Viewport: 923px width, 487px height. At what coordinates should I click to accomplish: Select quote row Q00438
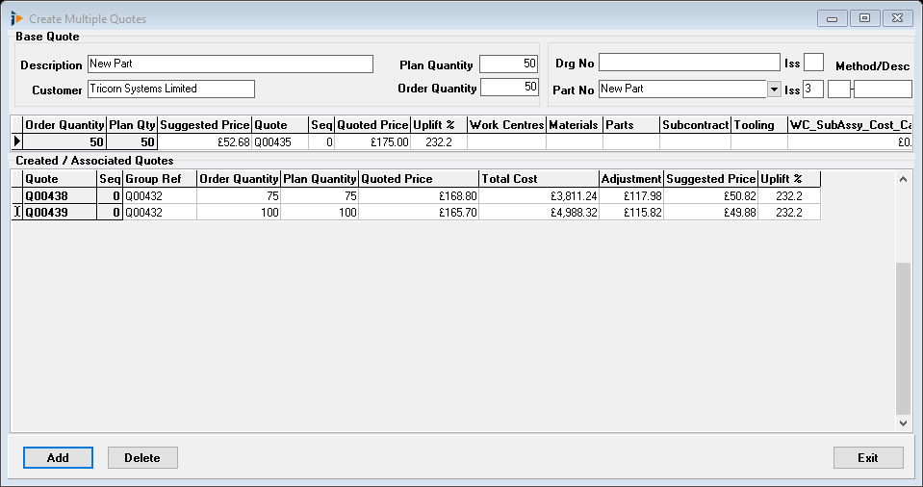point(60,196)
